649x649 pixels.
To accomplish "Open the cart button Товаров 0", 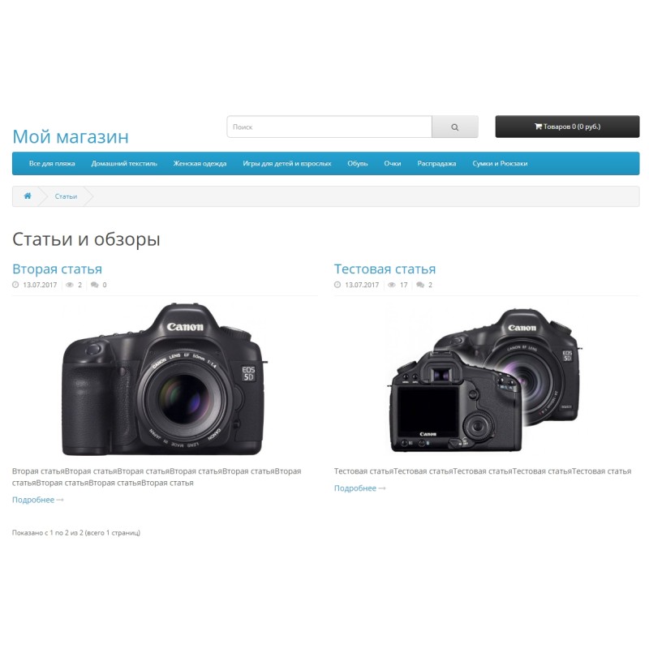I will 567,127.
